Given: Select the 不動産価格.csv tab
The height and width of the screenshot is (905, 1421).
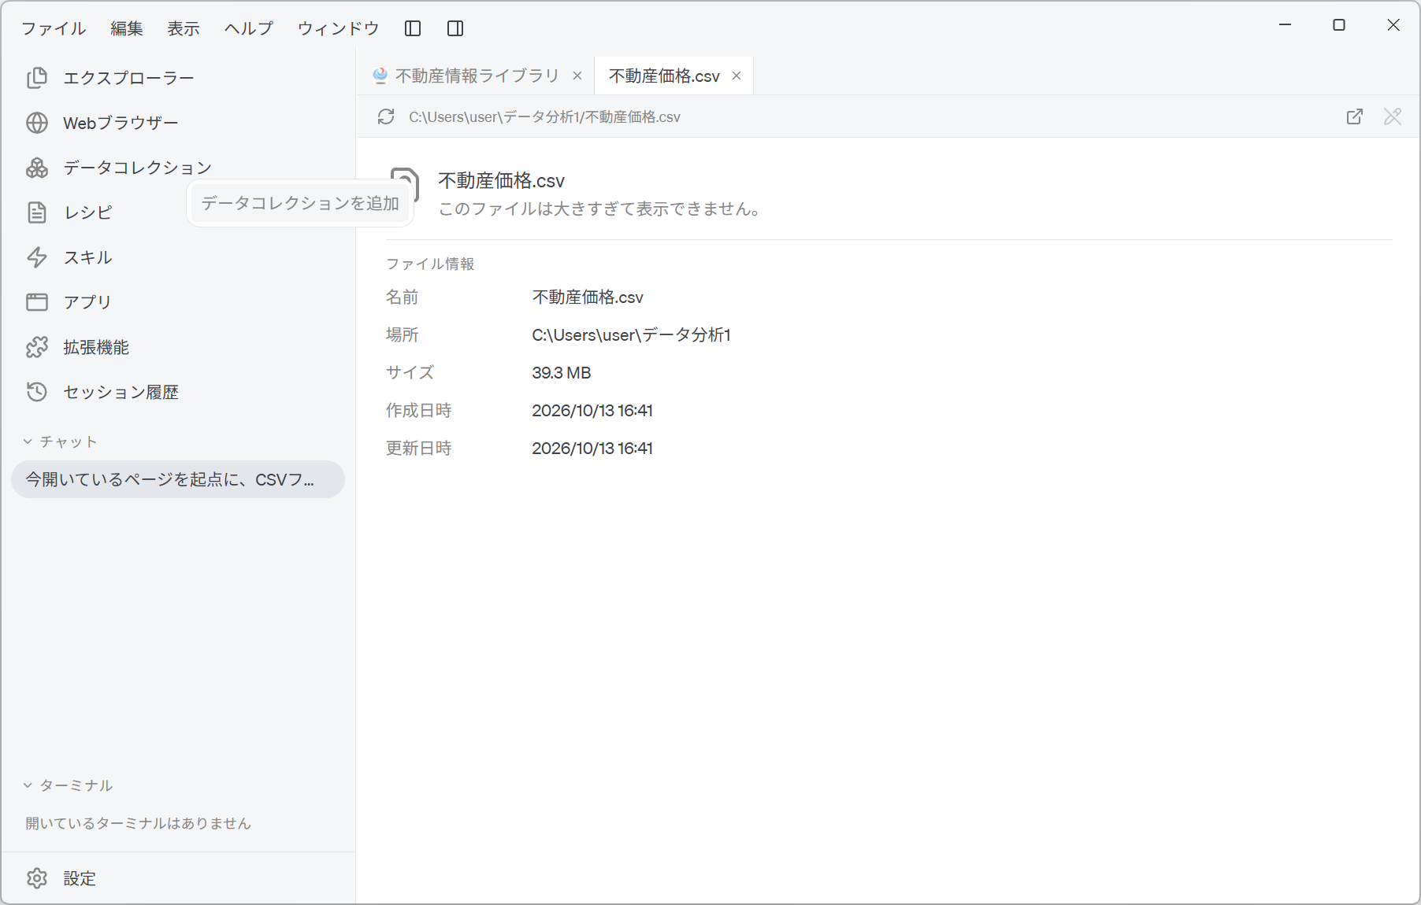Looking at the screenshot, I should click(673, 76).
